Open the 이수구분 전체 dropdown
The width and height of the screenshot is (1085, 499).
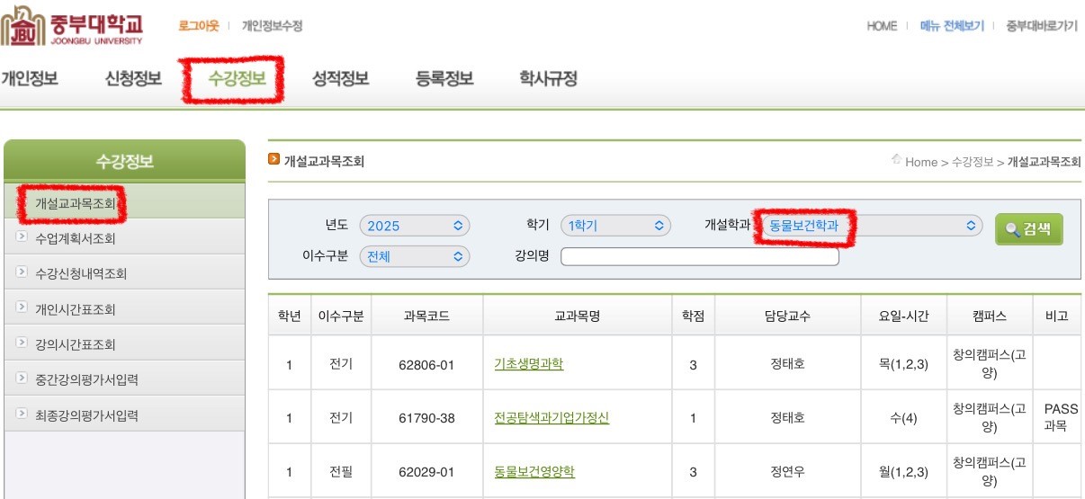(414, 257)
